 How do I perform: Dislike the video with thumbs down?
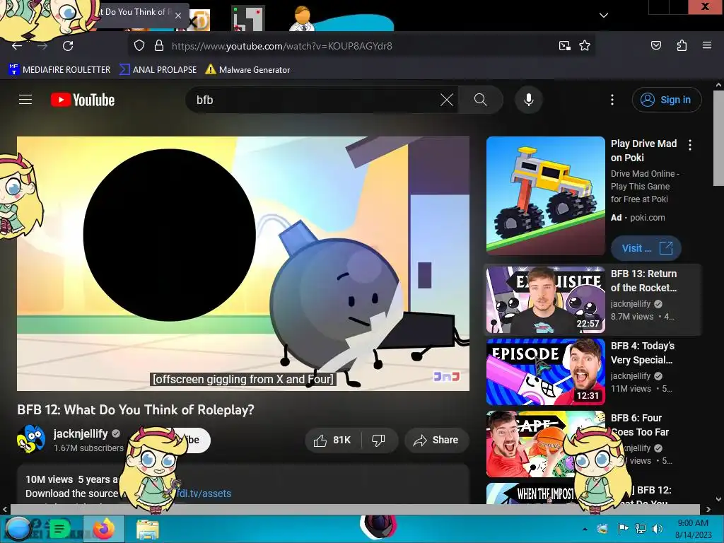coord(379,440)
